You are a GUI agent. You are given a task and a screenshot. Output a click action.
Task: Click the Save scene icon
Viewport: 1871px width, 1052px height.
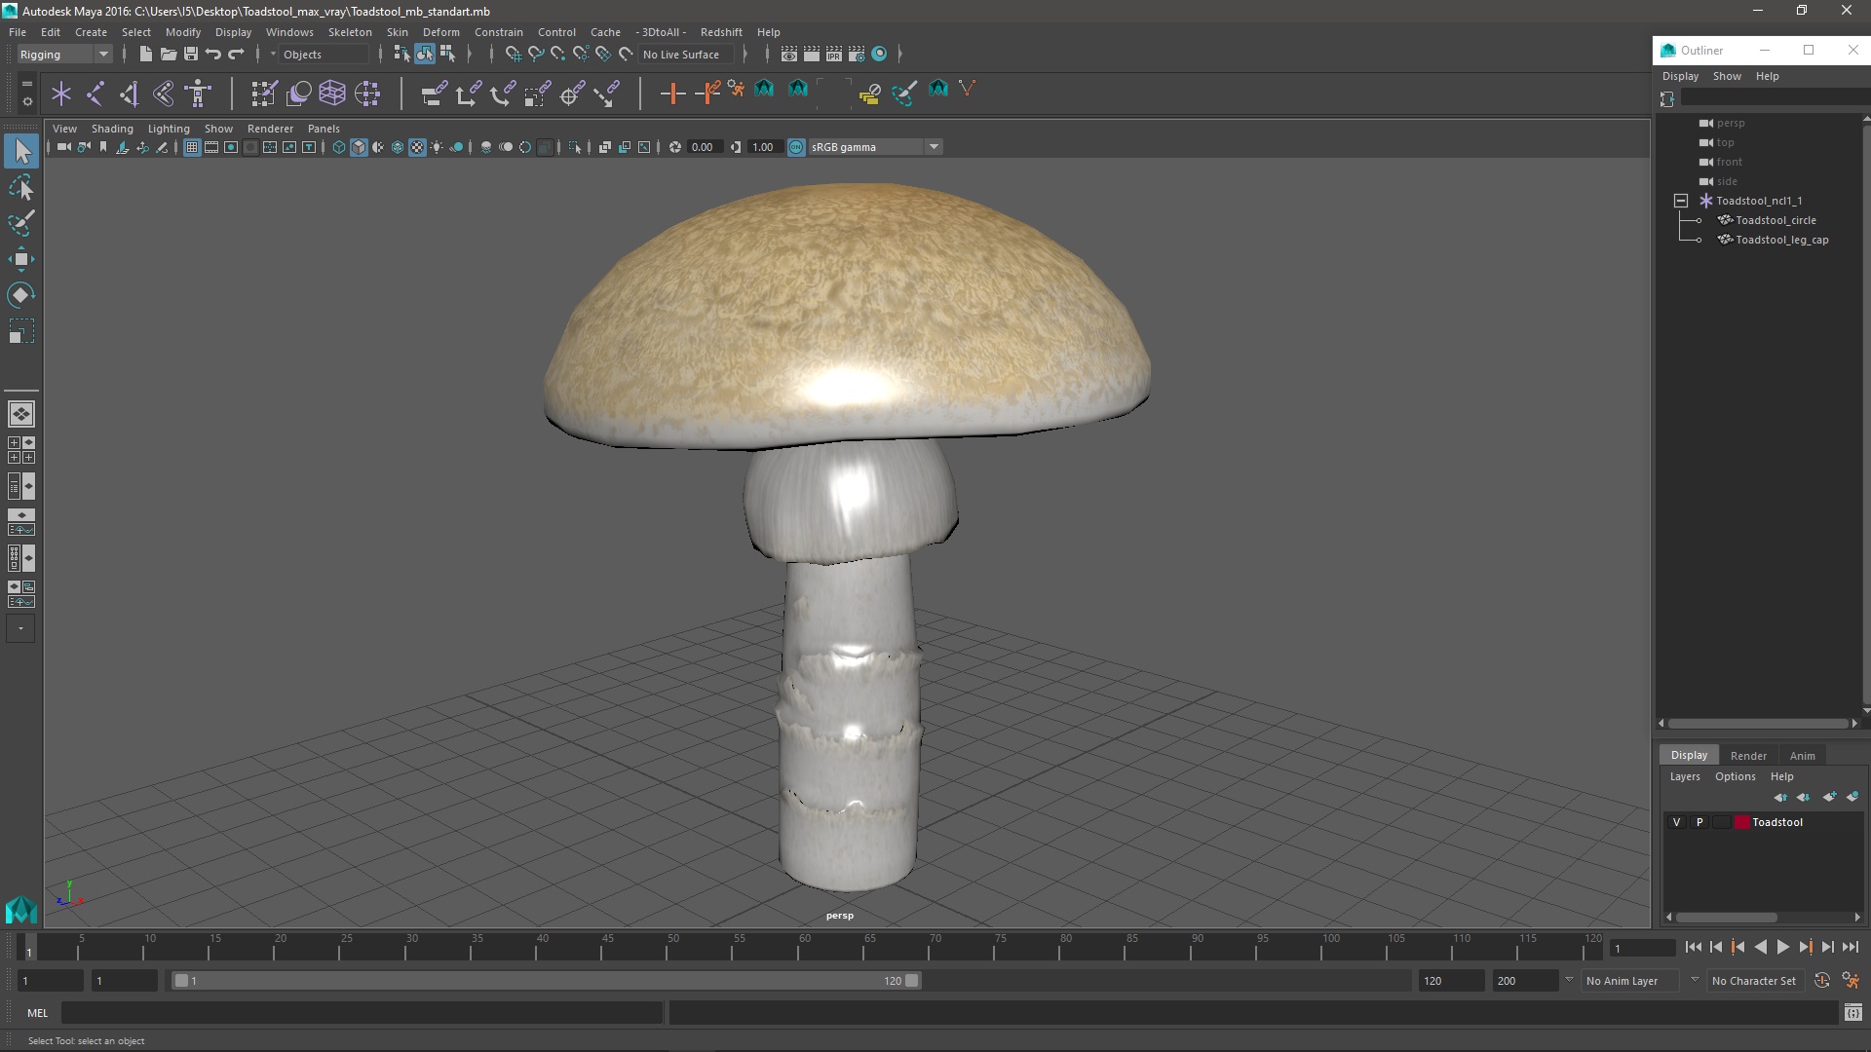[191, 55]
